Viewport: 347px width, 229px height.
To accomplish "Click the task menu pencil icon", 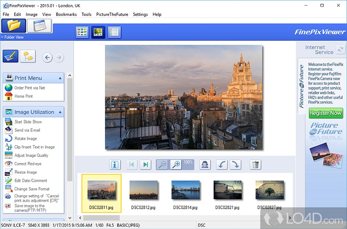I will 10,56.
